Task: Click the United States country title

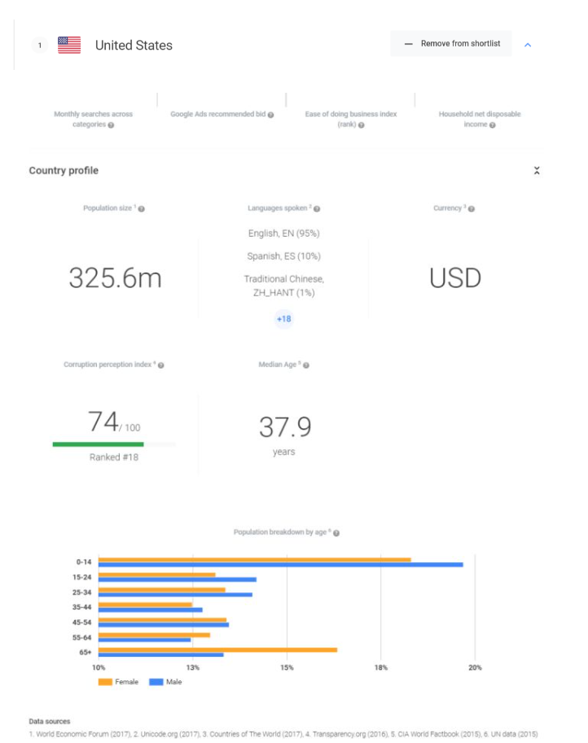Action: coord(134,46)
